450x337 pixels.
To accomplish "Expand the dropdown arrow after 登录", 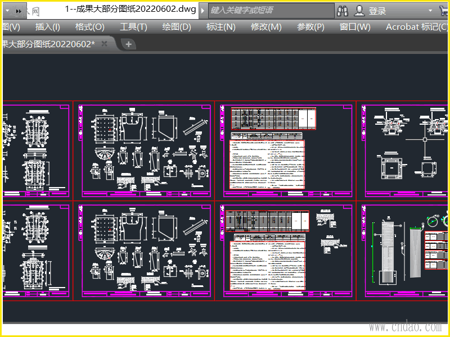I will point(430,11).
